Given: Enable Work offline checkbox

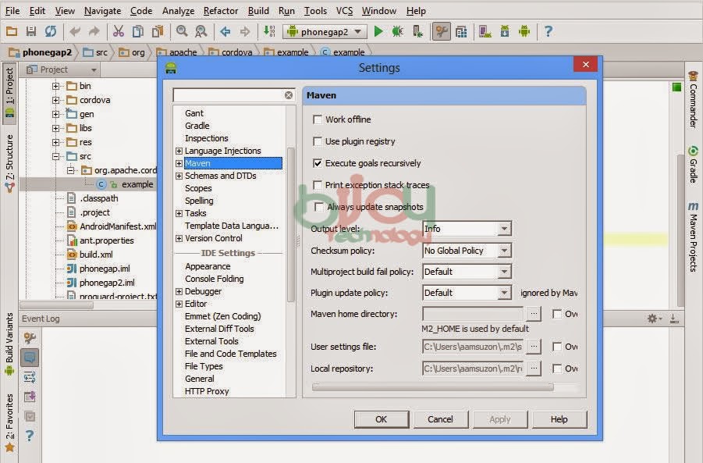Looking at the screenshot, I should click(x=318, y=119).
